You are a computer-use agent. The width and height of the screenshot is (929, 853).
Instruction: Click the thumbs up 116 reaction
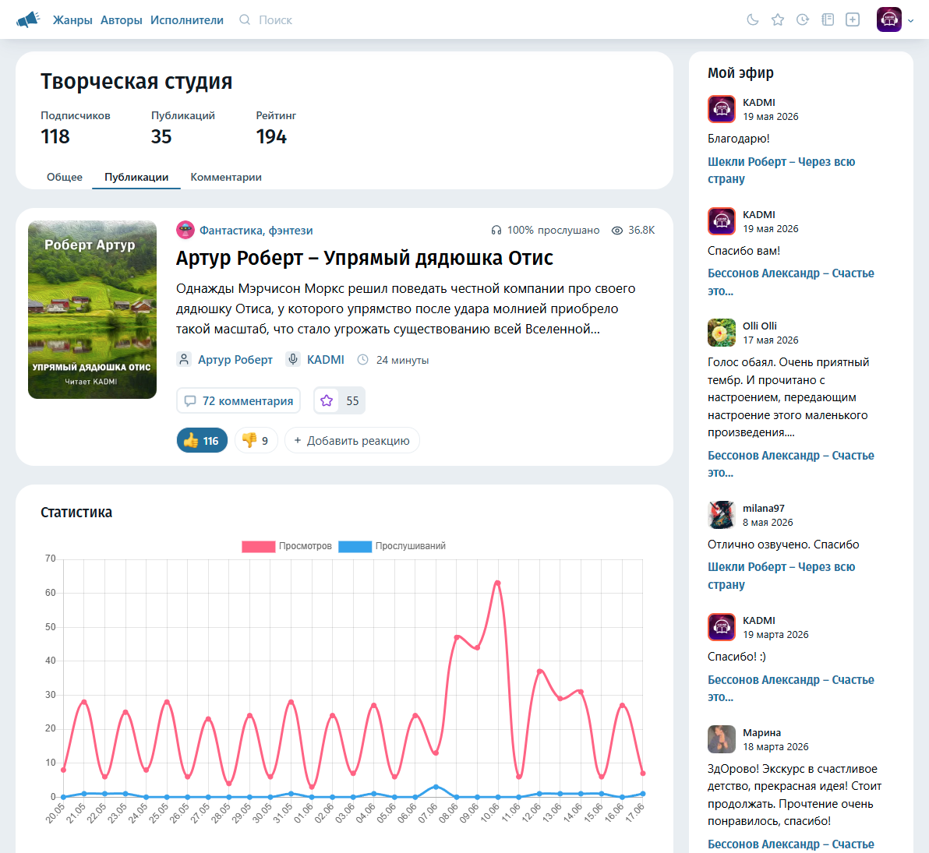[202, 441]
